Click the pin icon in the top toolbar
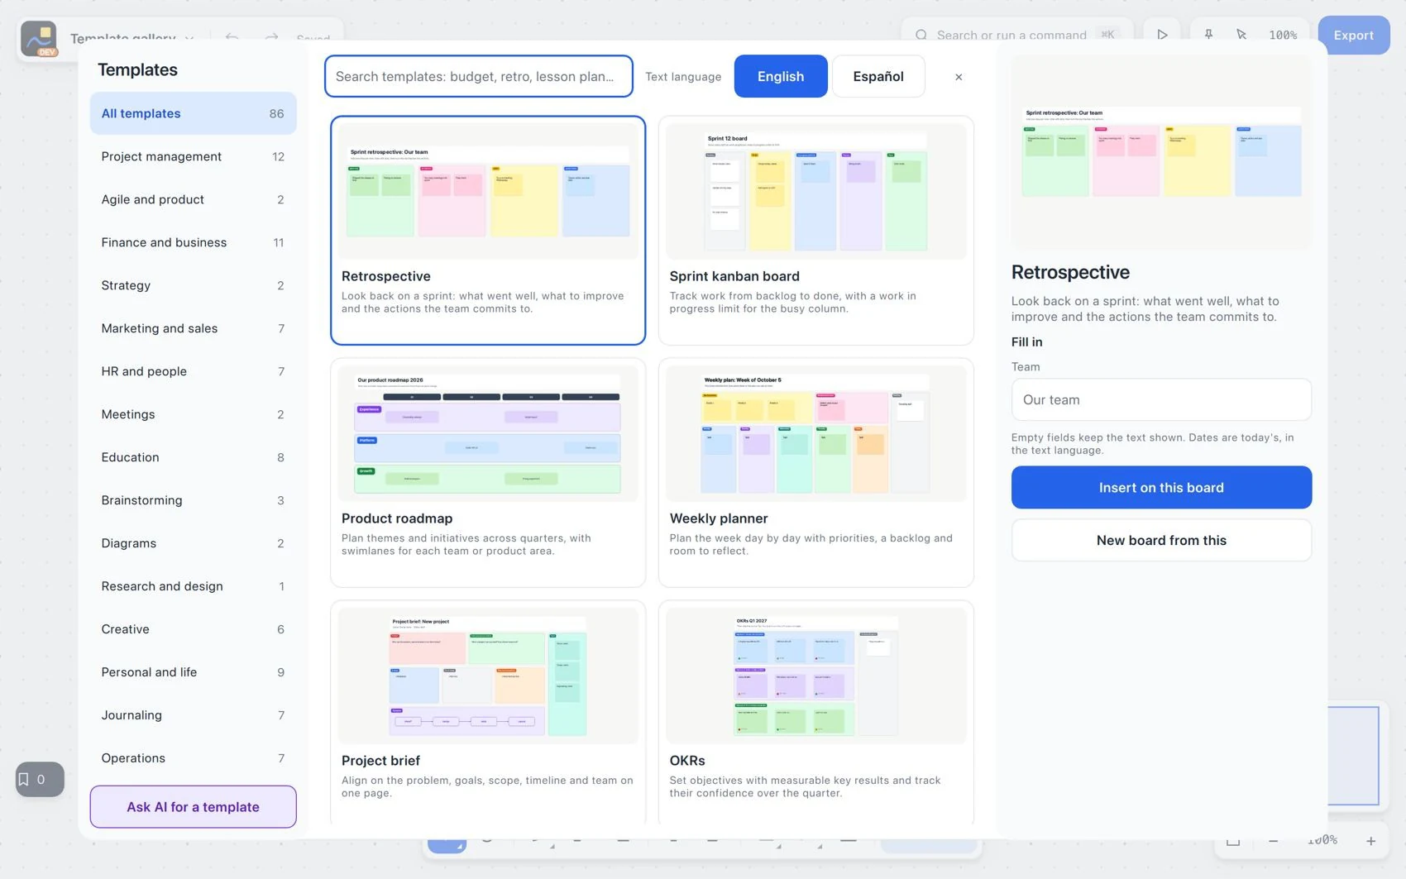Screen dimensions: 1406x879 [x=1208, y=35]
